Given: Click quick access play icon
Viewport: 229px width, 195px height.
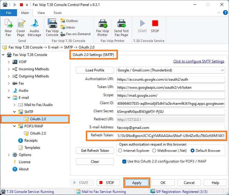Looking at the screenshot, I should click(15, 5).
